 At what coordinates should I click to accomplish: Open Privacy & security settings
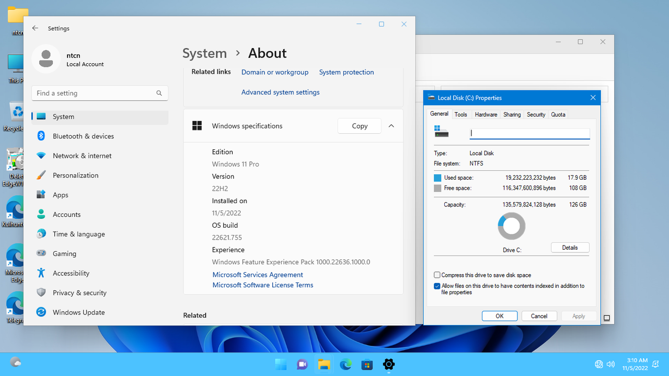[100, 293]
